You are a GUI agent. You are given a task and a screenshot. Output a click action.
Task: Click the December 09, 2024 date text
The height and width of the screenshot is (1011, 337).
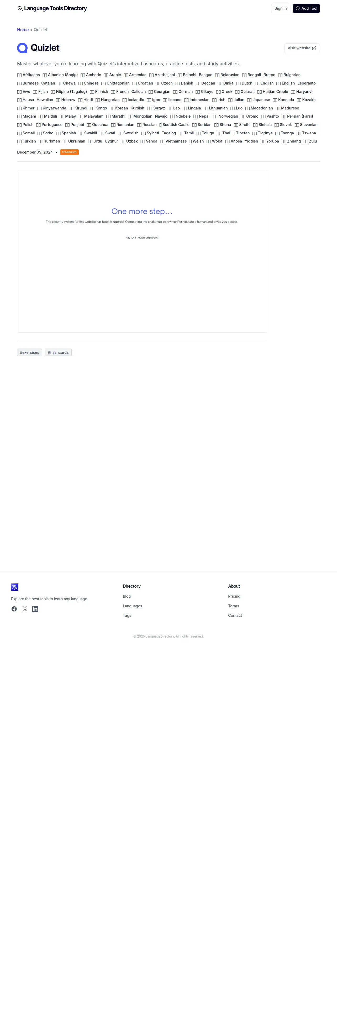[x=35, y=152]
